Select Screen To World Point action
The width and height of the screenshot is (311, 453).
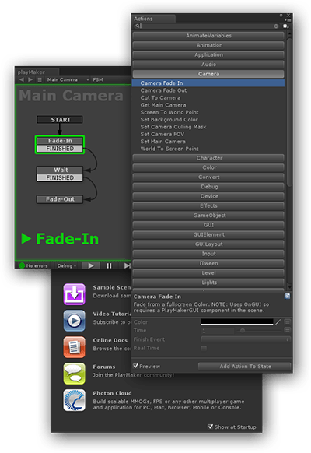tap(169, 112)
